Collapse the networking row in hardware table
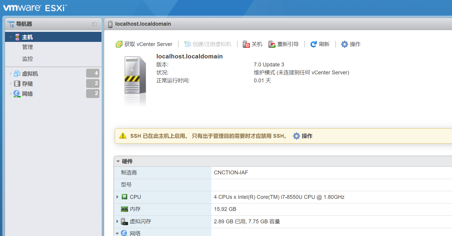The height and width of the screenshot is (236, 452). click(x=117, y=234)
